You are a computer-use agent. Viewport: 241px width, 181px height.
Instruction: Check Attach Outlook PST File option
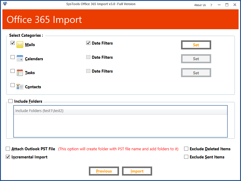pos(8,148)
